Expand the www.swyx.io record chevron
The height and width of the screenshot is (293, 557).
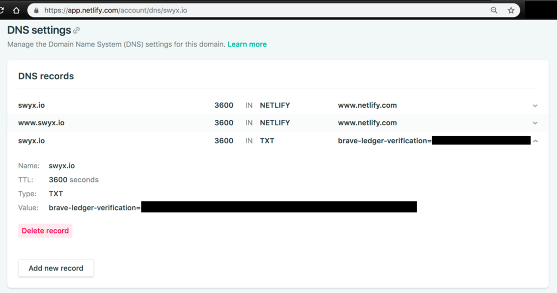tap(535, 123)
